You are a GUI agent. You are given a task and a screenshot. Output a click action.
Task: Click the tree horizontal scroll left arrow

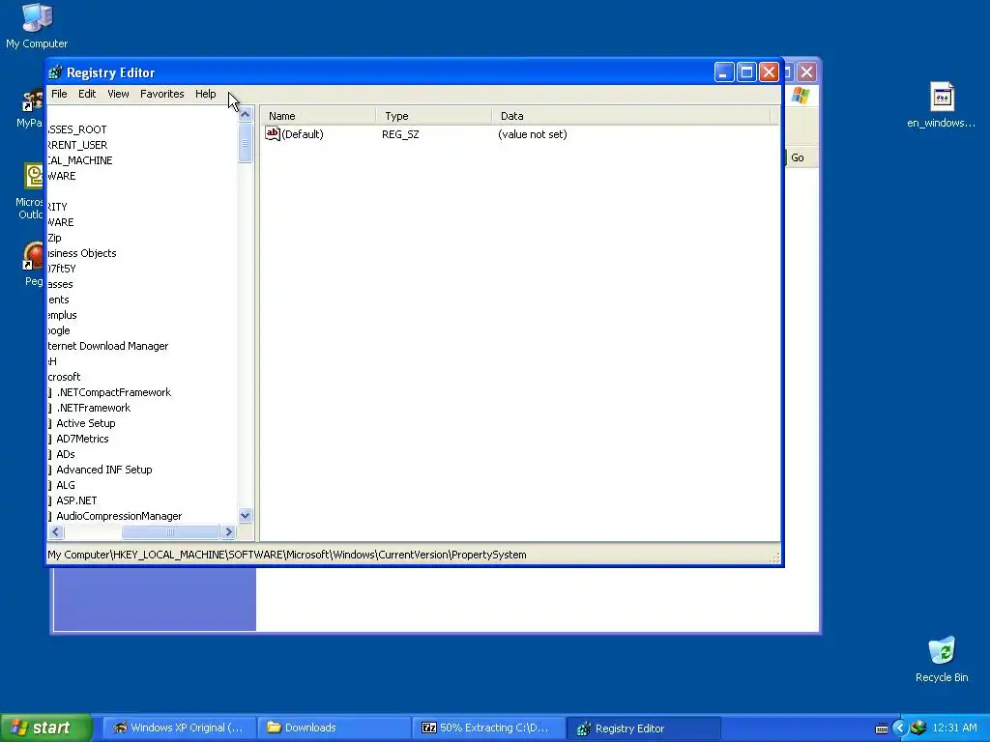coord(56,532)
